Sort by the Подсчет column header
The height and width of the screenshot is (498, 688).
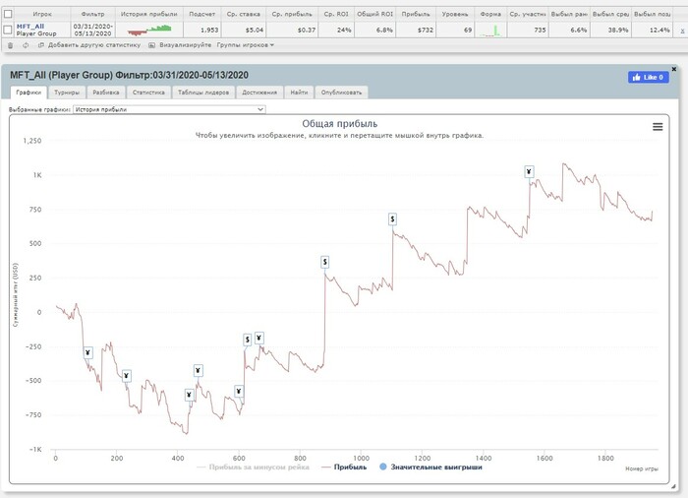pyautogui.click(x=201, y=14)
